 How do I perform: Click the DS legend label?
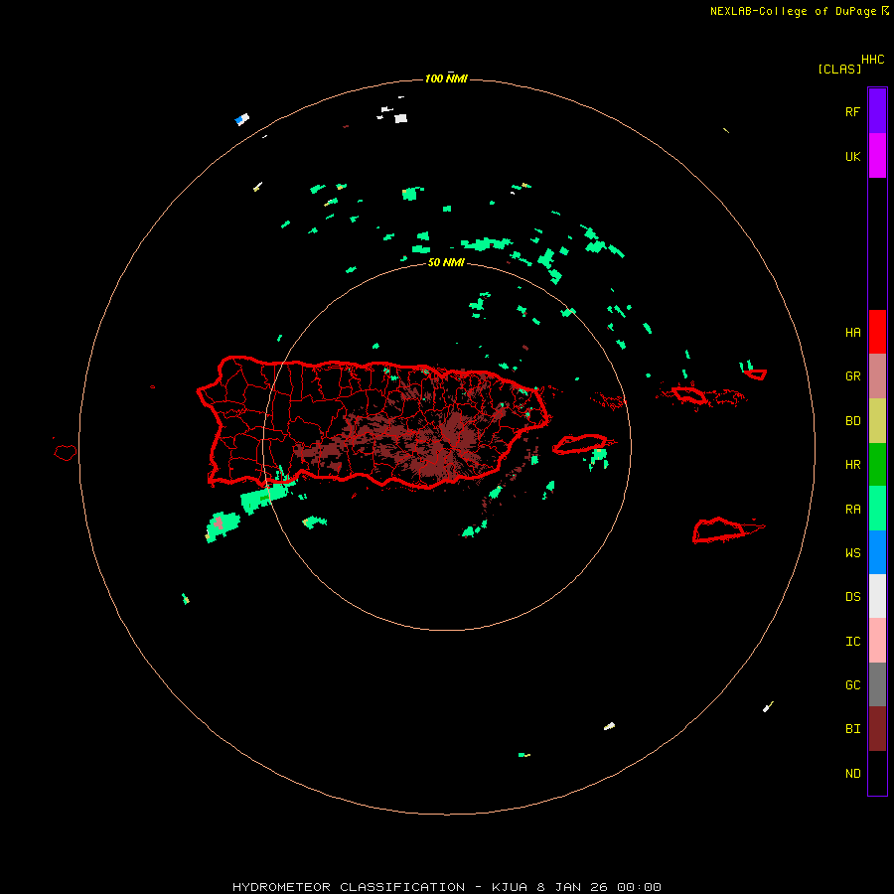(852, 596)
